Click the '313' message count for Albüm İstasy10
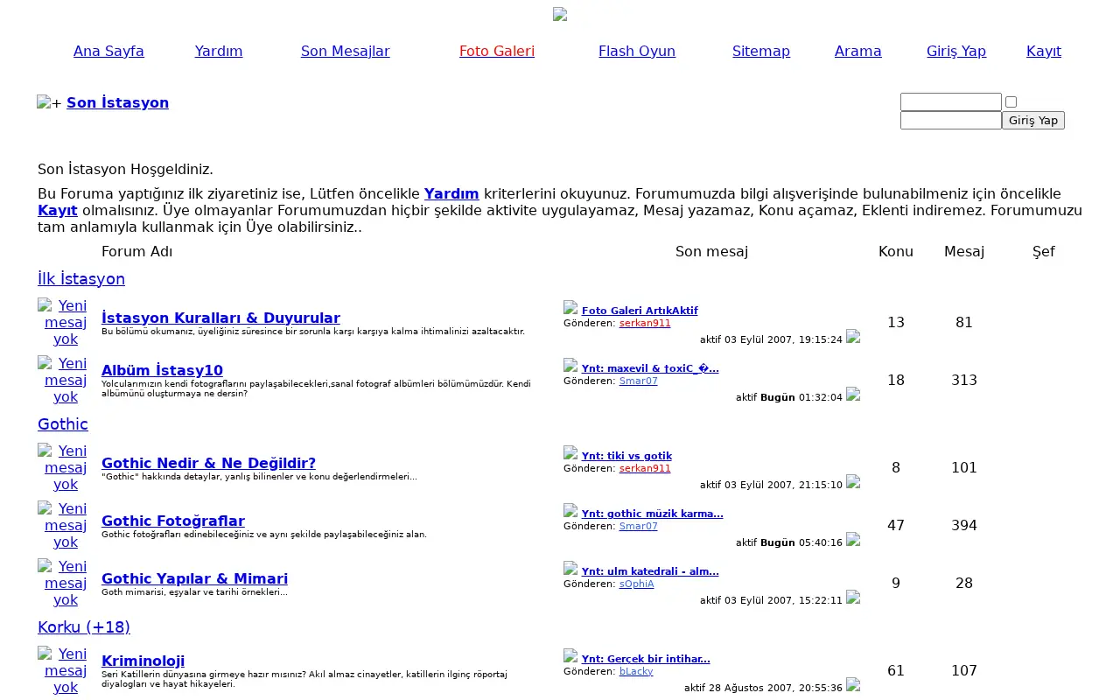 click(964, 380)
